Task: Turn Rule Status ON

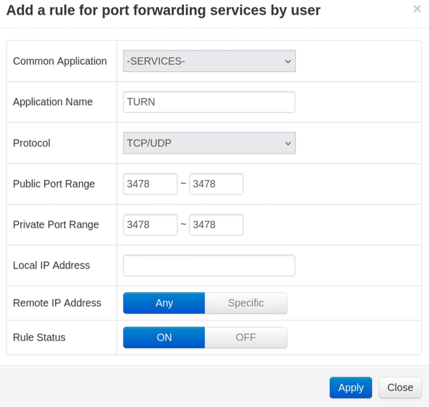Action: tap(164, 338)
